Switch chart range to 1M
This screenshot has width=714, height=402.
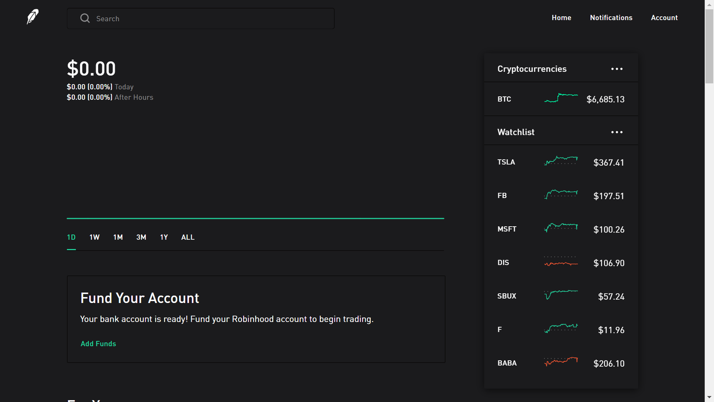tap(118, 237)
